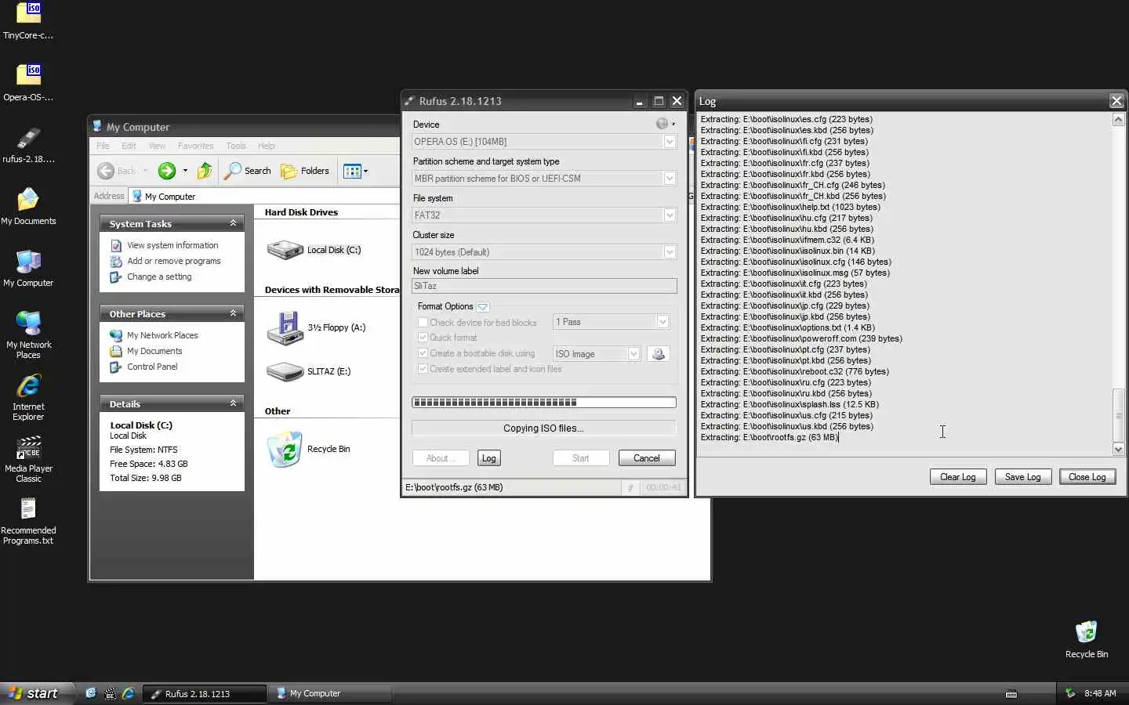This screenshot has width=1129, height=705.
Task: Click Rufus select ISO disc button
Action: [659, 354]
